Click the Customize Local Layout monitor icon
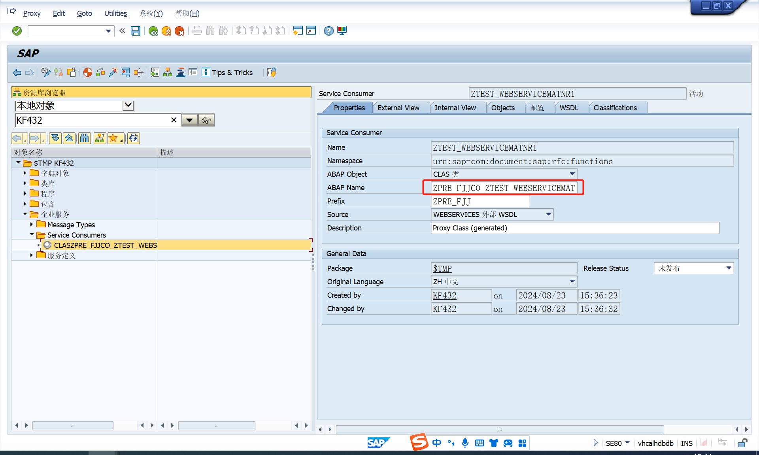The width and height of the screenshot is (759, 455). (342, 31)
